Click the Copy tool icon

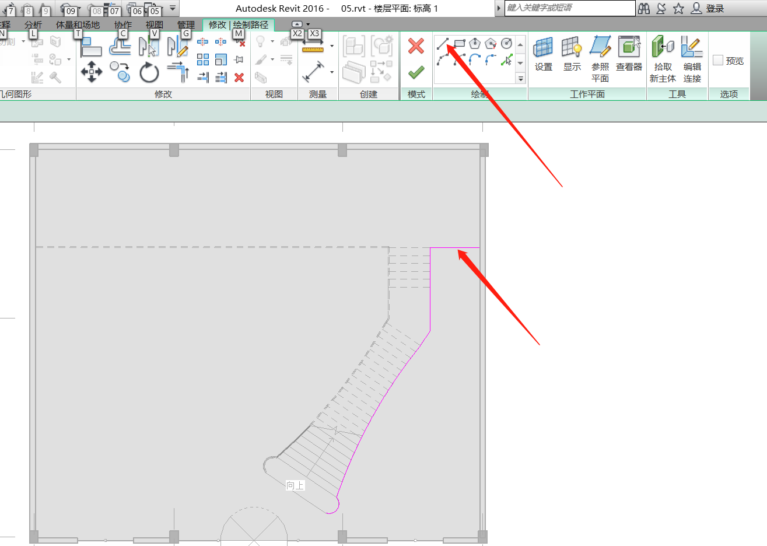pos(120,72)
